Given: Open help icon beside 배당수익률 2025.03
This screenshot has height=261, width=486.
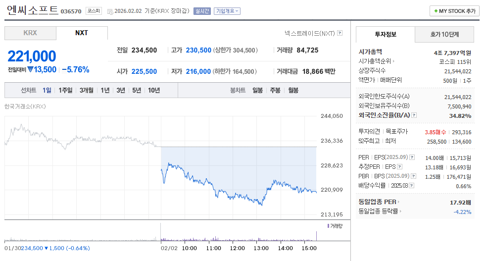Looking at the screenshot, I should coord(411,186).
